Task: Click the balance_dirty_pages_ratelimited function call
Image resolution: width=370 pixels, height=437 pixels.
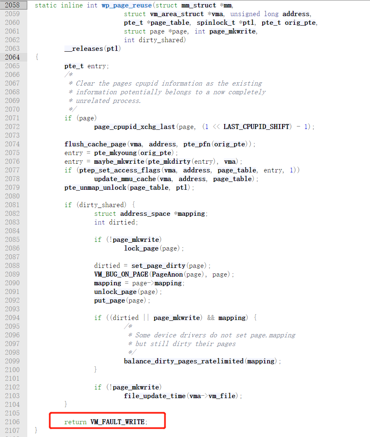Action: click(x=184, y=361)
